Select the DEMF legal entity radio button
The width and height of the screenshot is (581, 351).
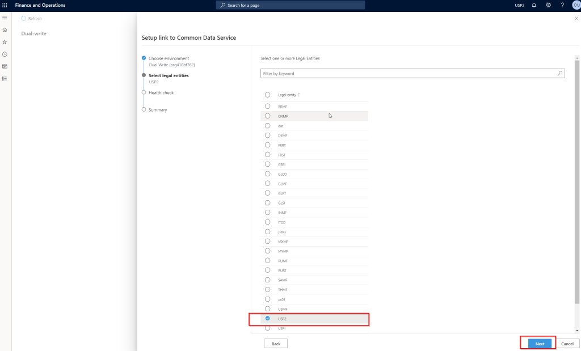(267, 136)
